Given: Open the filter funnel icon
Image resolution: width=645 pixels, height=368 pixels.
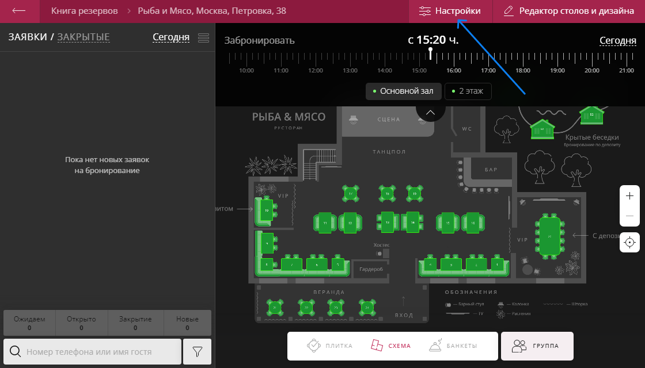Looking at the screenshot, I should [197, 351].
